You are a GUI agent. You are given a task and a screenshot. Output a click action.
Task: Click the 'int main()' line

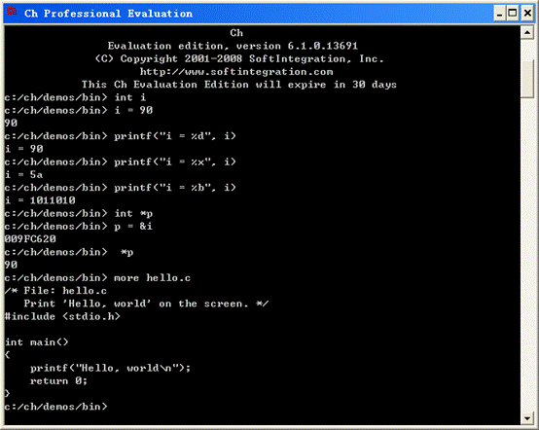pyautogui.click(x=36, y=342)
